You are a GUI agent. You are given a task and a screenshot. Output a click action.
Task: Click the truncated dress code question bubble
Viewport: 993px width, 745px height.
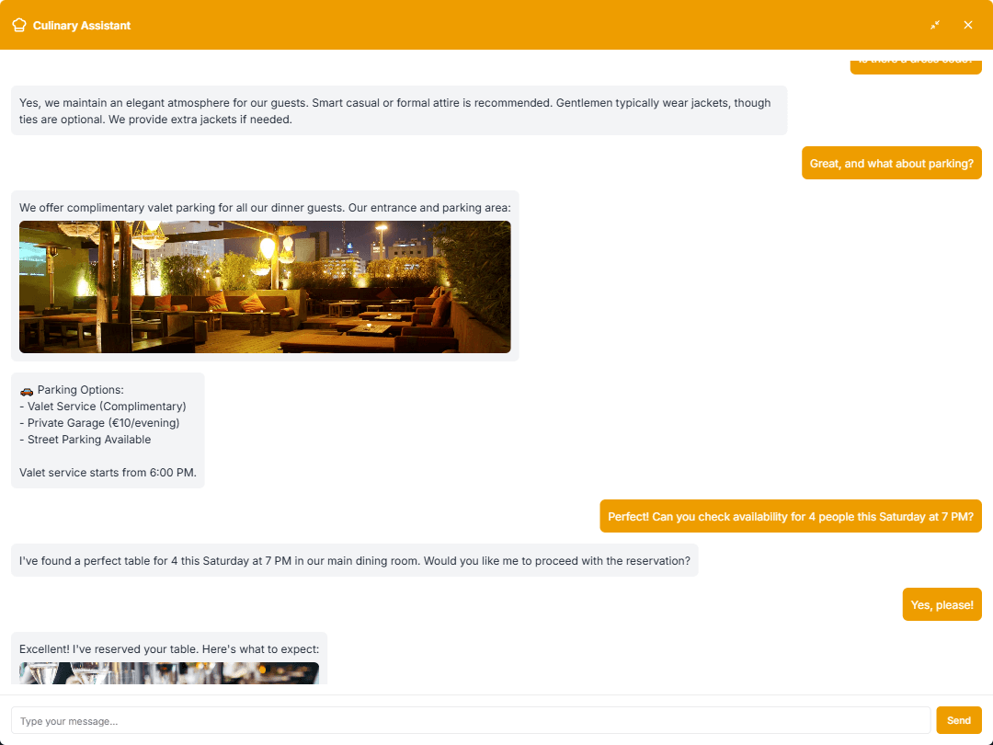[x=916, y=63]
